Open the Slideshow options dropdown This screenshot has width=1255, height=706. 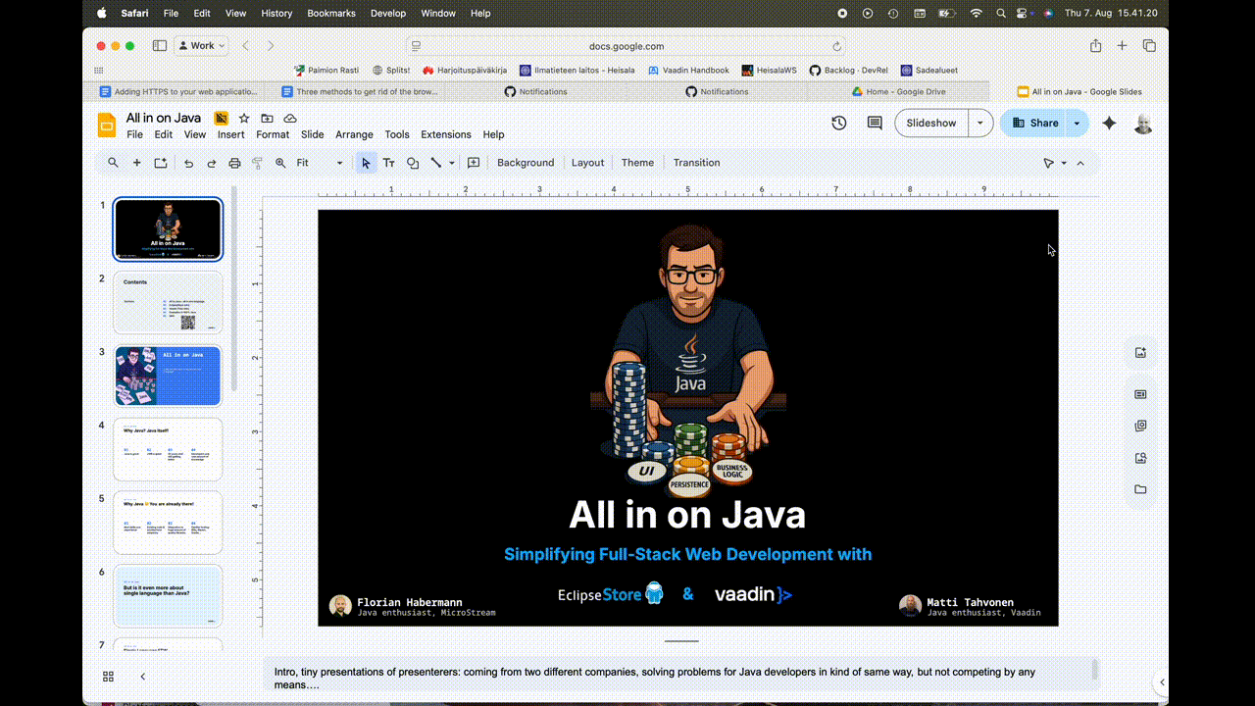click(x=979, y=123)
